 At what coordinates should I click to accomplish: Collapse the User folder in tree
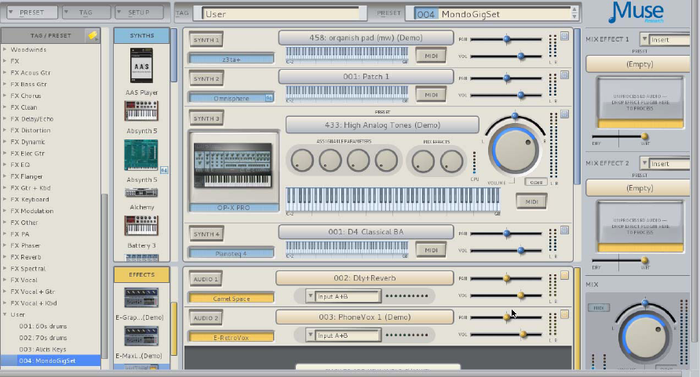click(x=5, y=314)
